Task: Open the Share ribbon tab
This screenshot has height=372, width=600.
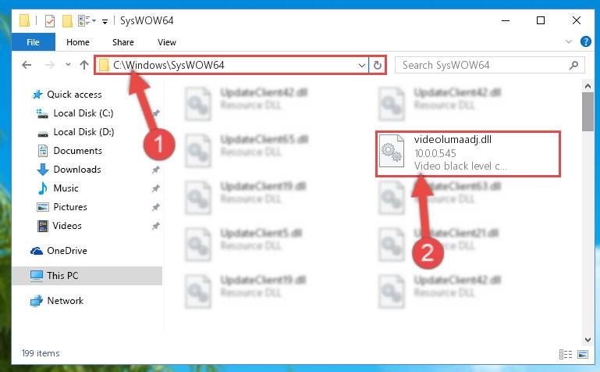Action: click(123, 42)
